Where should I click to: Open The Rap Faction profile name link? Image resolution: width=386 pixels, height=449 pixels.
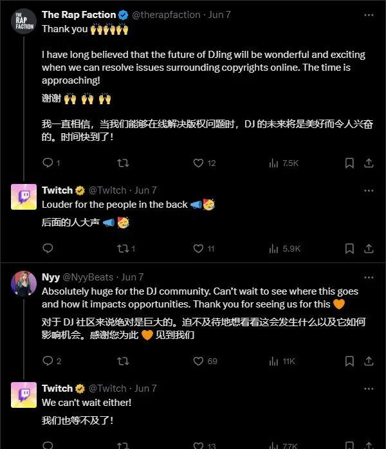(78, 15)
